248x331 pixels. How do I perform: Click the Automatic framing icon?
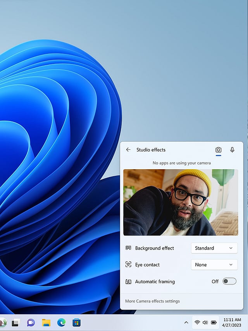coord(128,282)
